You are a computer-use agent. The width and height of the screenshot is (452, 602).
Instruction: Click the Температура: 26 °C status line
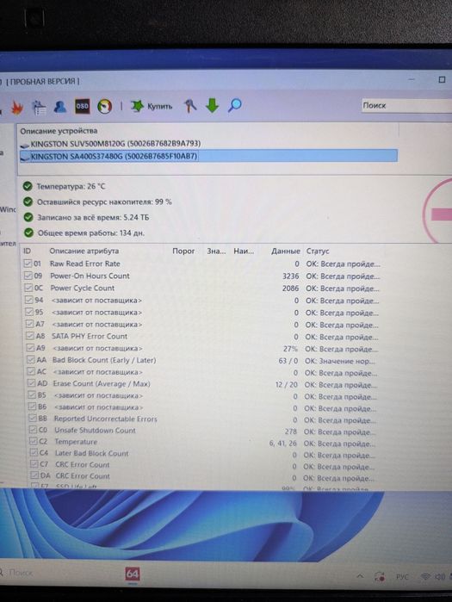(71, 187)
